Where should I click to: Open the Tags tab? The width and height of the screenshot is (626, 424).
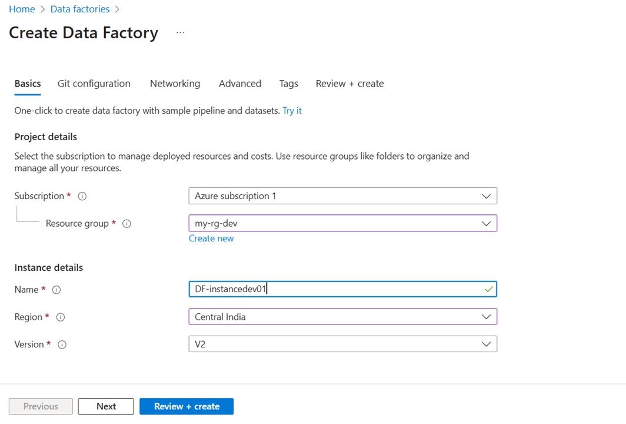(288, 84)
